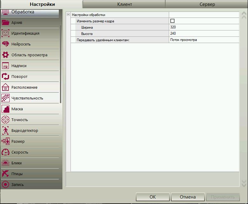This screenshot has height=204, width=248.
Task: Switch to the Клиент tab
Action: pyautogui.click(x=124, y=4)
